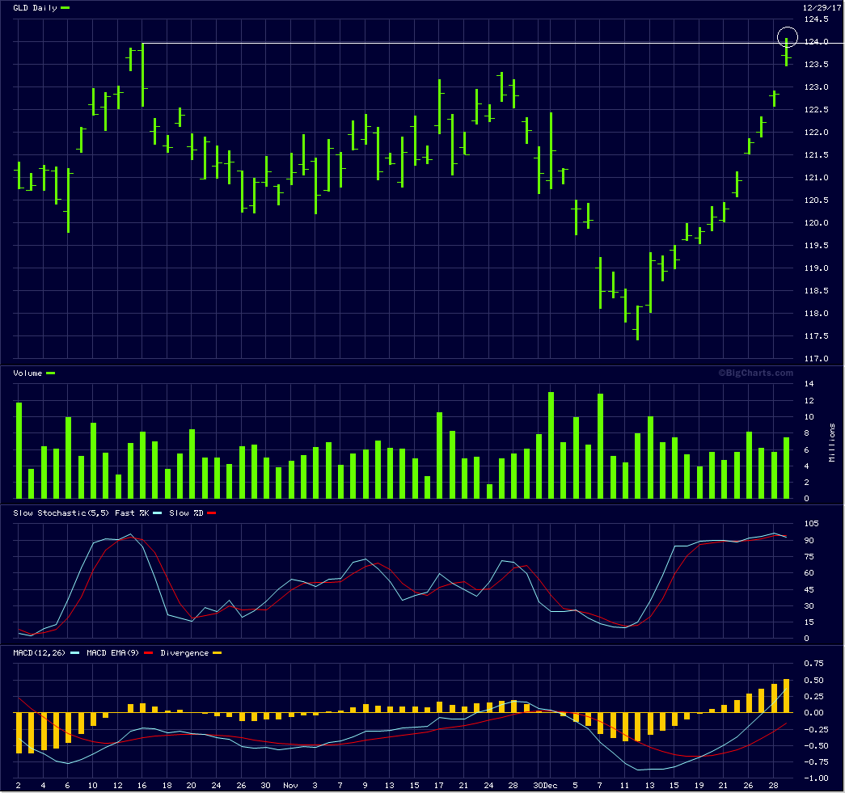The width and height of the screenshot is (845, 793).
Task: Click the red Slow %D legend swatch
Action: pos(212,512)
